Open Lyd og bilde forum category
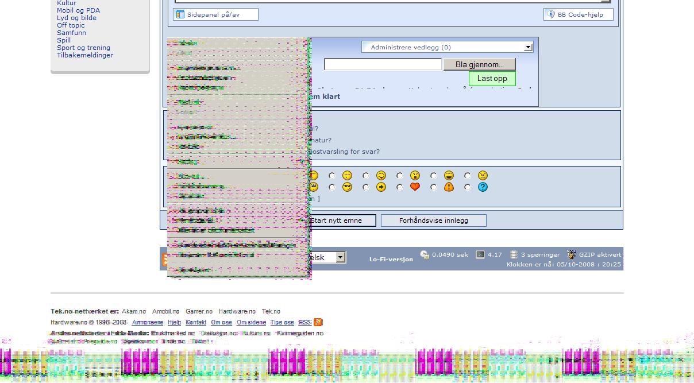This screenshot has width=694, height=383. [76, 18]
